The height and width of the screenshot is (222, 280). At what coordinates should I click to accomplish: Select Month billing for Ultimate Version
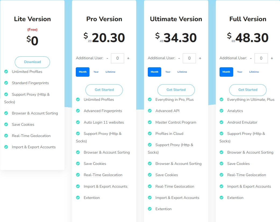[x=155, y=72]
